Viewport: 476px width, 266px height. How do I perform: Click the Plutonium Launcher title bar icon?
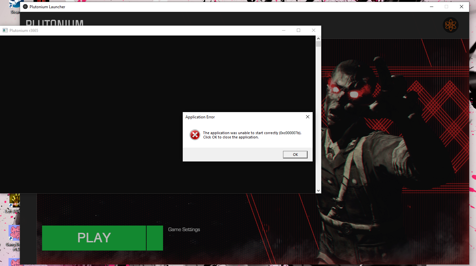(25, 7)
